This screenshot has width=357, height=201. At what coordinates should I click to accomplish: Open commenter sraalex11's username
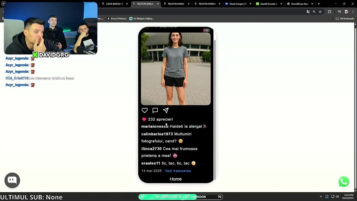click(151, 163)
